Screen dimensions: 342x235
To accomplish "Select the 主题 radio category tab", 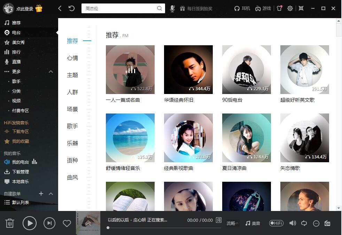I will (x=72, y=75).
